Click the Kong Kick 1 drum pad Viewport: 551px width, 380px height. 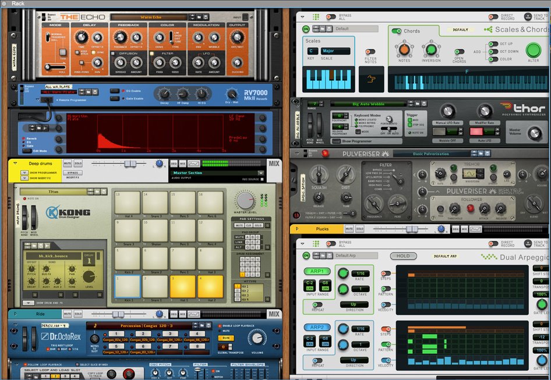point(128,286)
